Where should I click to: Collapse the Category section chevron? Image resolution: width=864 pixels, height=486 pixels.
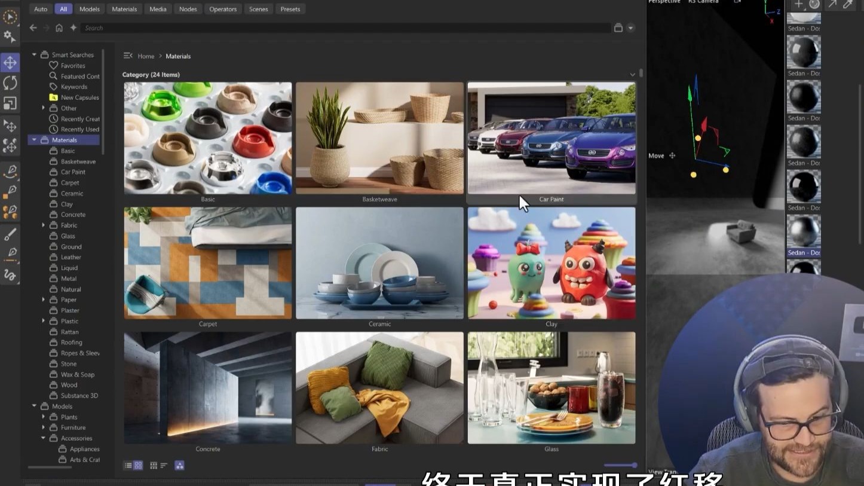(x=632, y=75)
